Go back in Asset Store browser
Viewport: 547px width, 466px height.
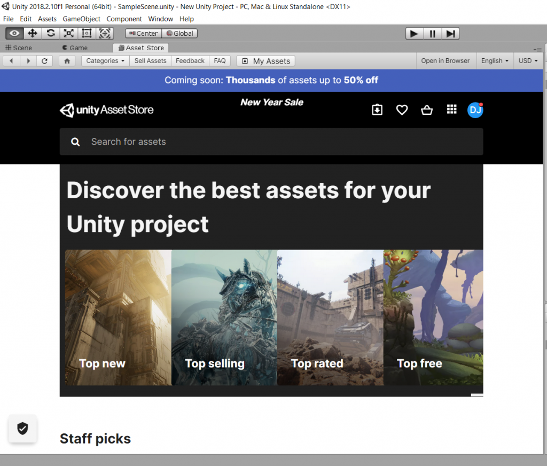[11, 61]
